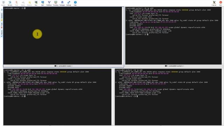Click the inet IP address in k8-worker1 terminal
The image size is (224, 126).
[x=141, y=27]
